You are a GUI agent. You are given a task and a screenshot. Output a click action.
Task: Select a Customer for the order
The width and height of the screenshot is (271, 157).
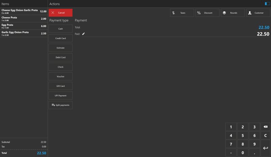click(x=258, y=13)
